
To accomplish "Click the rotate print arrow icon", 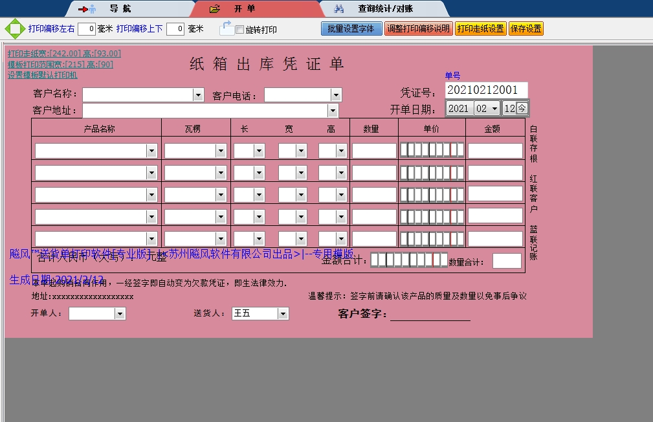I will [x=226, y=28].
